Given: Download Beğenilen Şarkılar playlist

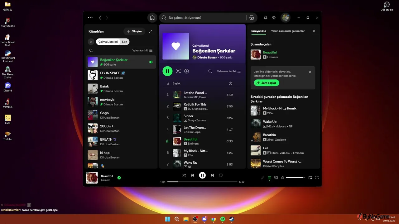Looking at the screenshot, I should pyautogui.click(x=187, y=71).
